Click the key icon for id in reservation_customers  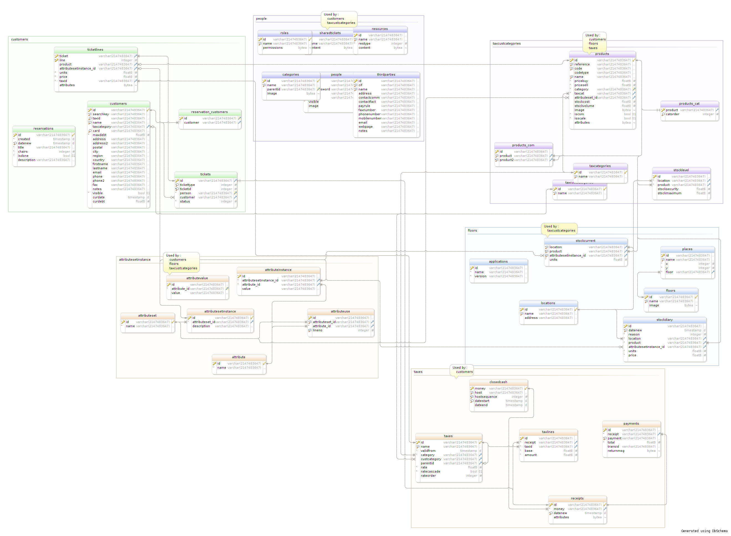click(x=181, y=119)
